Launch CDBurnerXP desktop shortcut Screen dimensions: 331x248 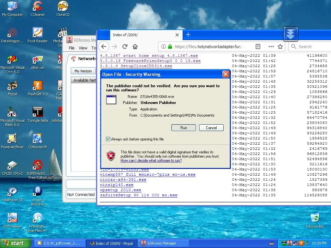tap(37, 141)
